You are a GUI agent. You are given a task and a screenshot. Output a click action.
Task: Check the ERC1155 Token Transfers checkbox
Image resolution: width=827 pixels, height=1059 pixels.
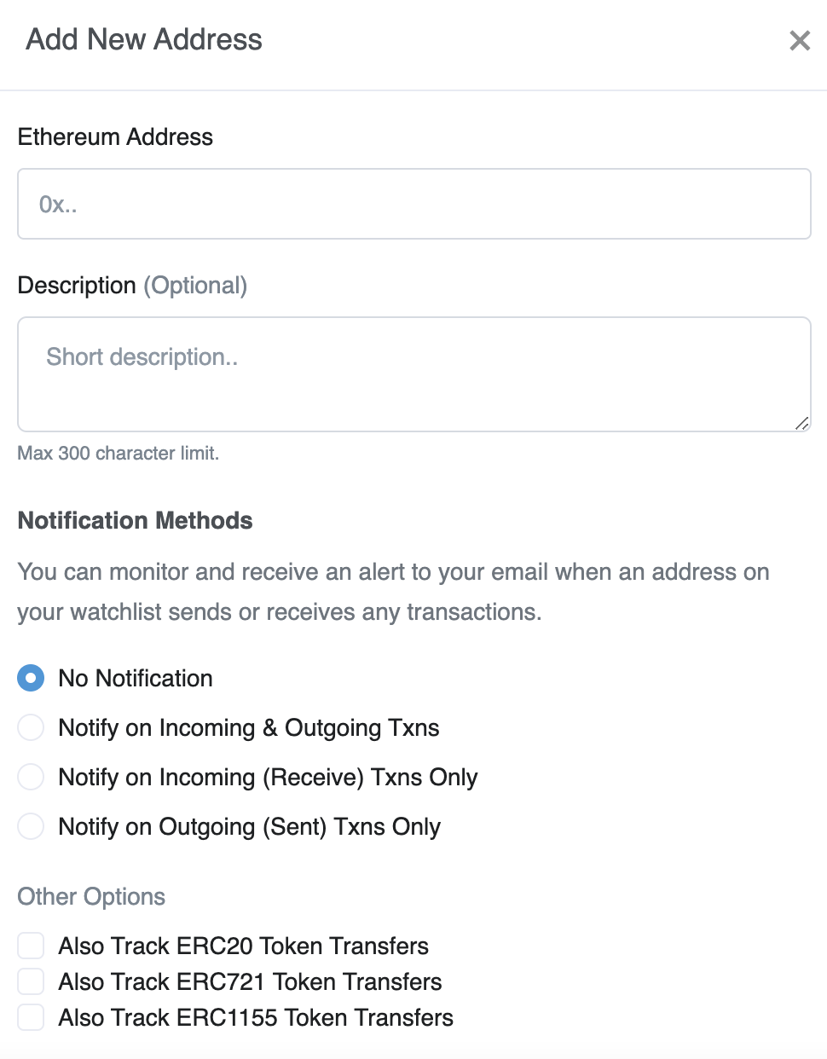click(31, 1017)
